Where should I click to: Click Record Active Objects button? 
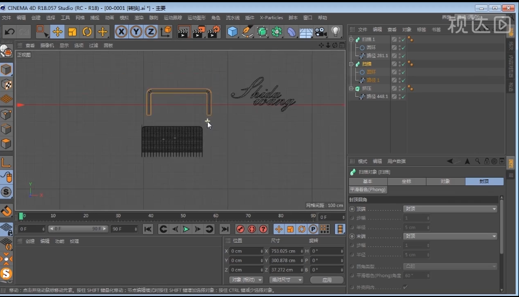240,229
